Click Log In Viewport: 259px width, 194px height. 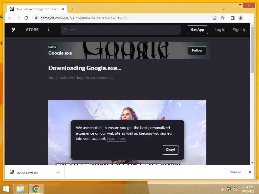(x=220, y=30)
